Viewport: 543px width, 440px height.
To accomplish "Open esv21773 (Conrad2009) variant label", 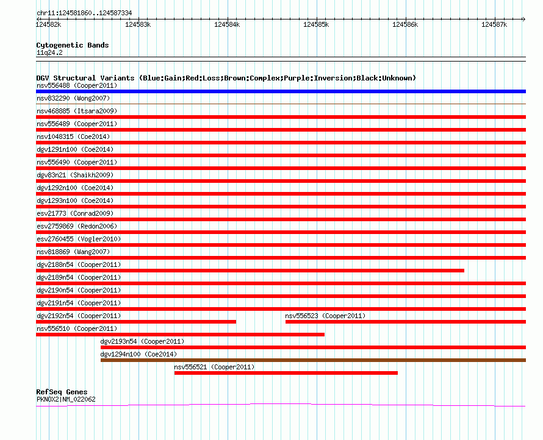I will point(75,213).
